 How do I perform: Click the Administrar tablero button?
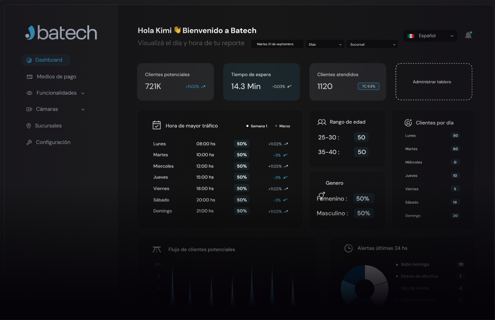[433, 82]
